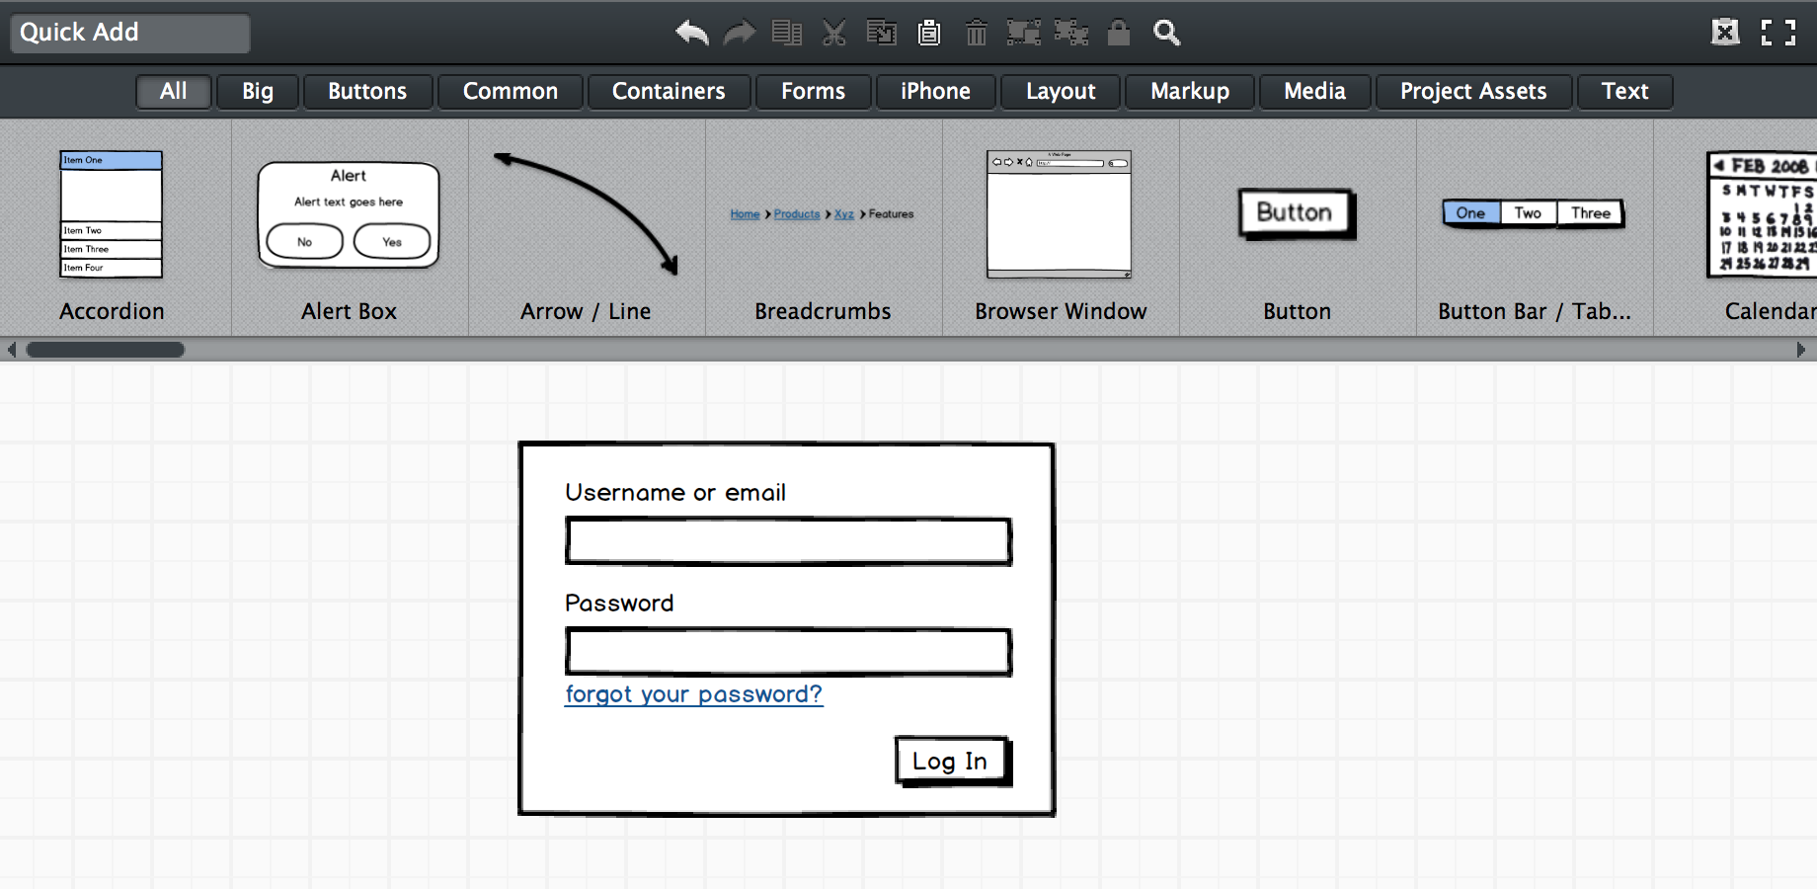Image resolution: width=1817 pixels, height=889 pixels.
Task: Click the Delete trash can icon
Action: (x=977, y=33)
